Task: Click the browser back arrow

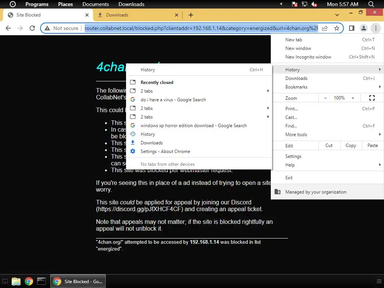Action: click(x=8, y=28)
